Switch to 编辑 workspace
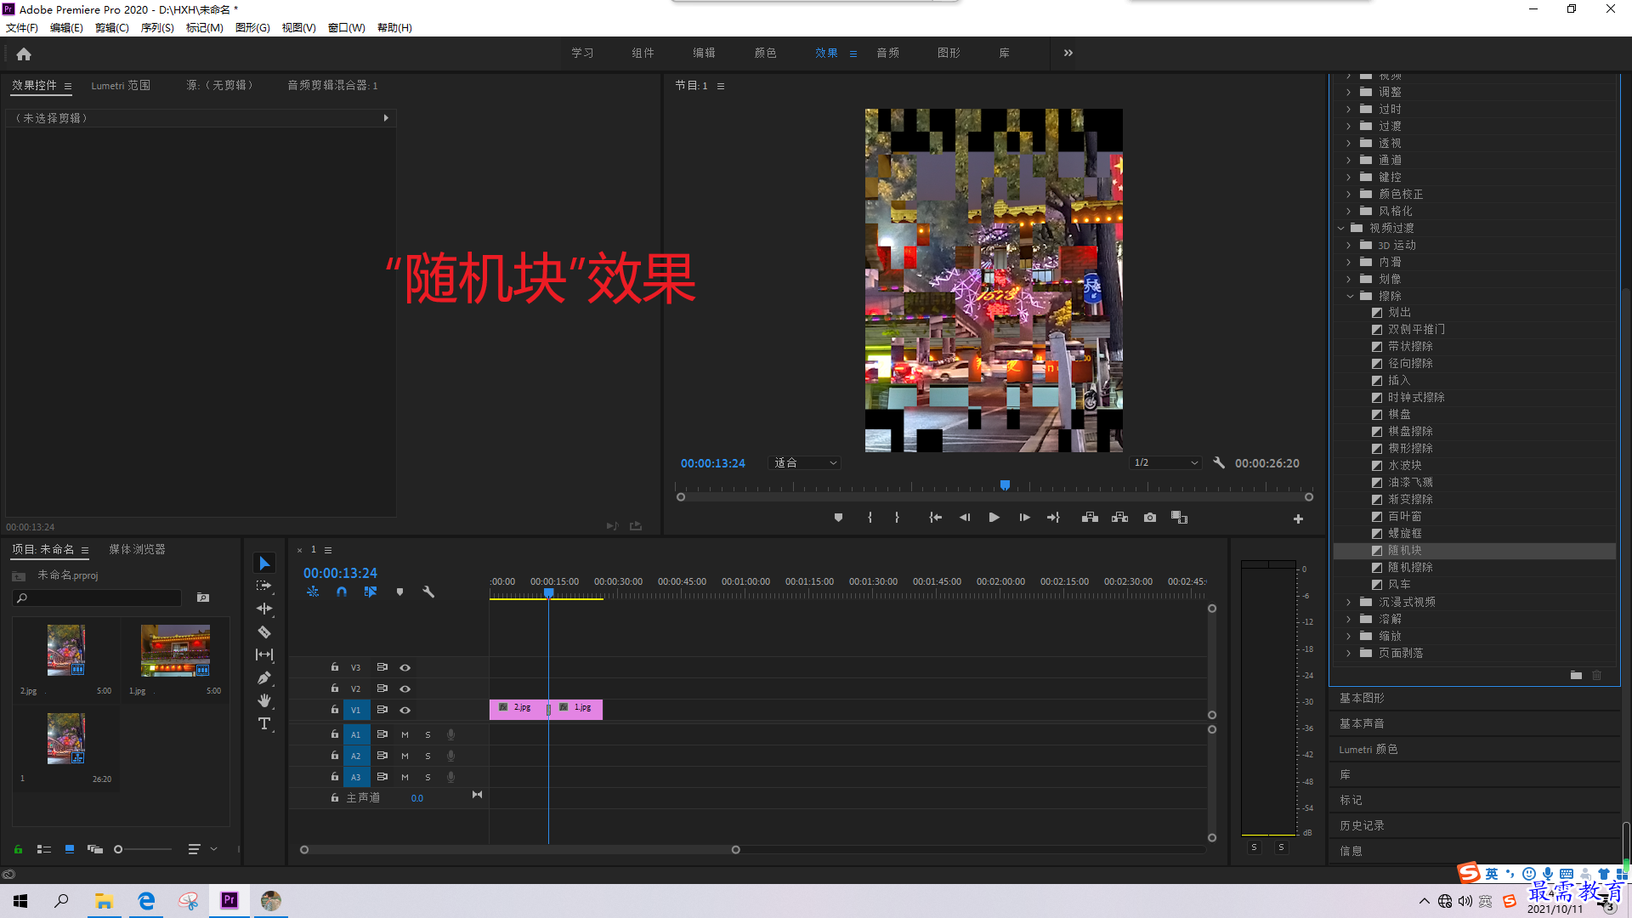The image size is (1632, 918). 704,53
